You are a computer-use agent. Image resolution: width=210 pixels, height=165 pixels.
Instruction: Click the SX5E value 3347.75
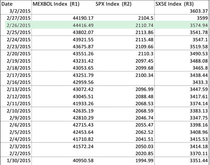tap(199, 118)
